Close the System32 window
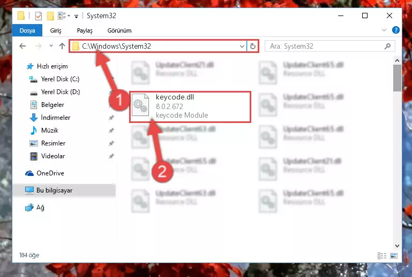This screenshot has height=277, width=412. [x=389, y=16]
